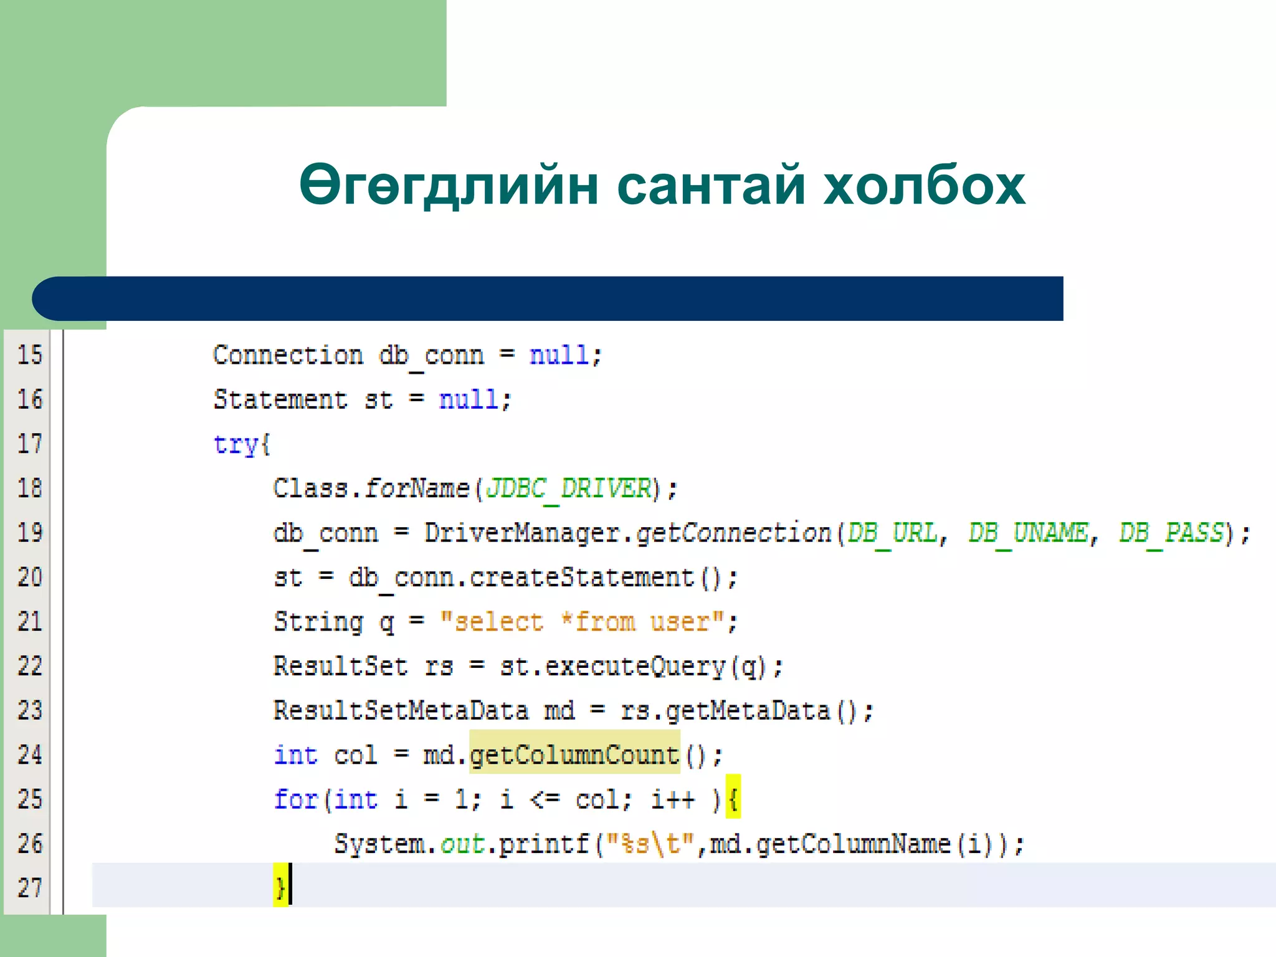The height and width of the screenshot is (957, 1276).
Task: Click the "i <= col;" loop condition
Action: pos(566,799)
